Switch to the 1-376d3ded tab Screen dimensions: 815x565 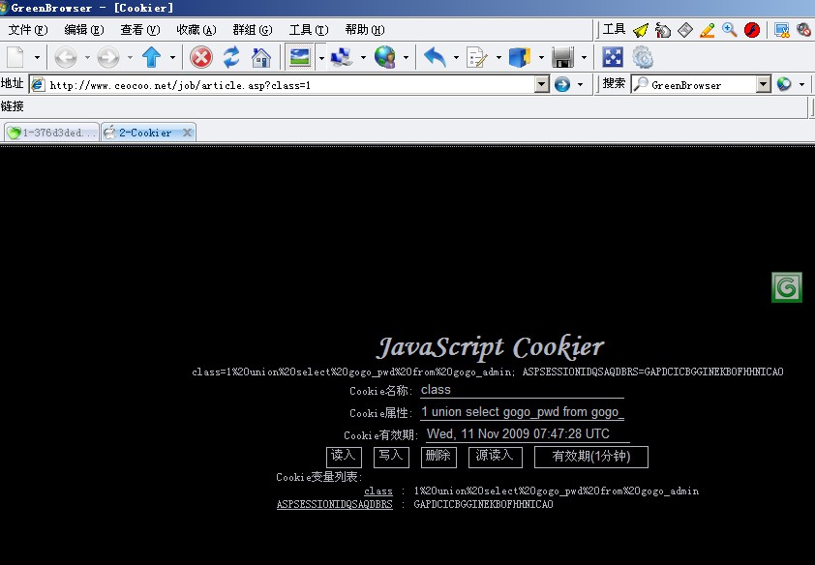tap(51, 133)
